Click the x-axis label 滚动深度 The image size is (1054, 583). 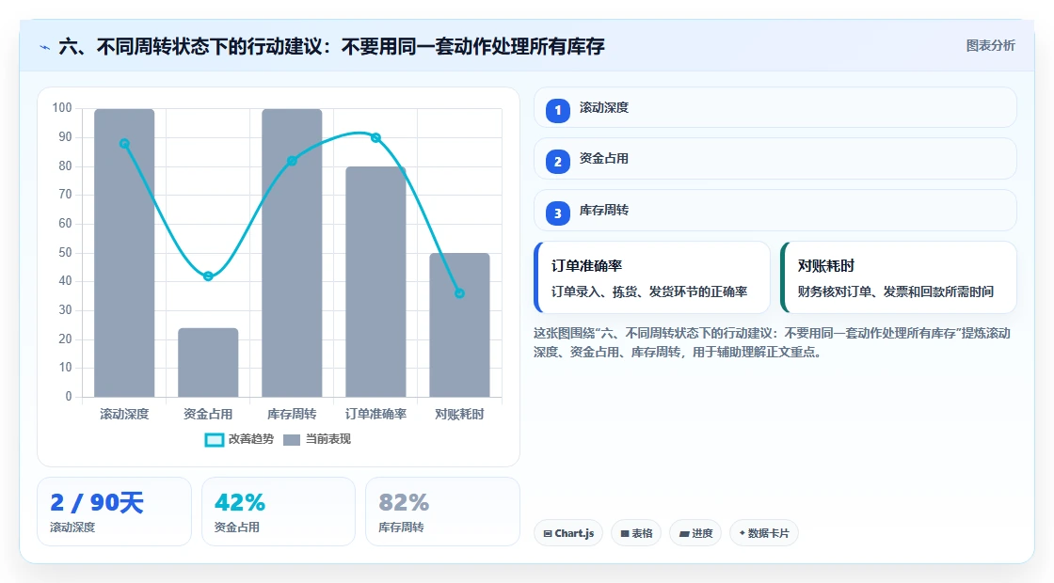tap(124, 415)
